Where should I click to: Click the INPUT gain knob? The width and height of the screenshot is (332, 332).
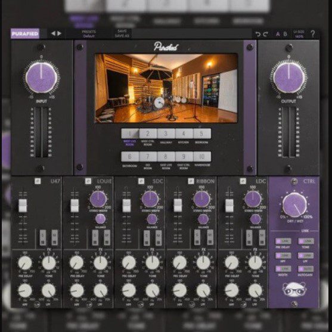(x=41, y=77)
